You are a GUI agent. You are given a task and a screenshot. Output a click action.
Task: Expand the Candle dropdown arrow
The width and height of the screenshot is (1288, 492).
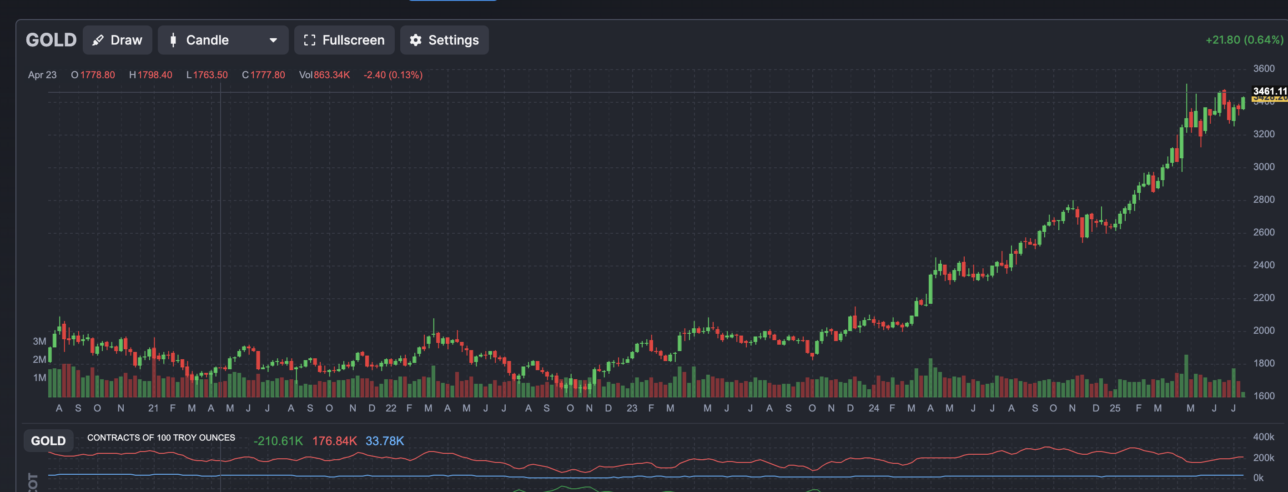click(x=273, y=40)
